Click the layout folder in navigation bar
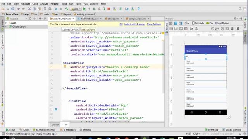Image resolution: width=248 pixels, height=139 pixels. [x=66, y=14]
